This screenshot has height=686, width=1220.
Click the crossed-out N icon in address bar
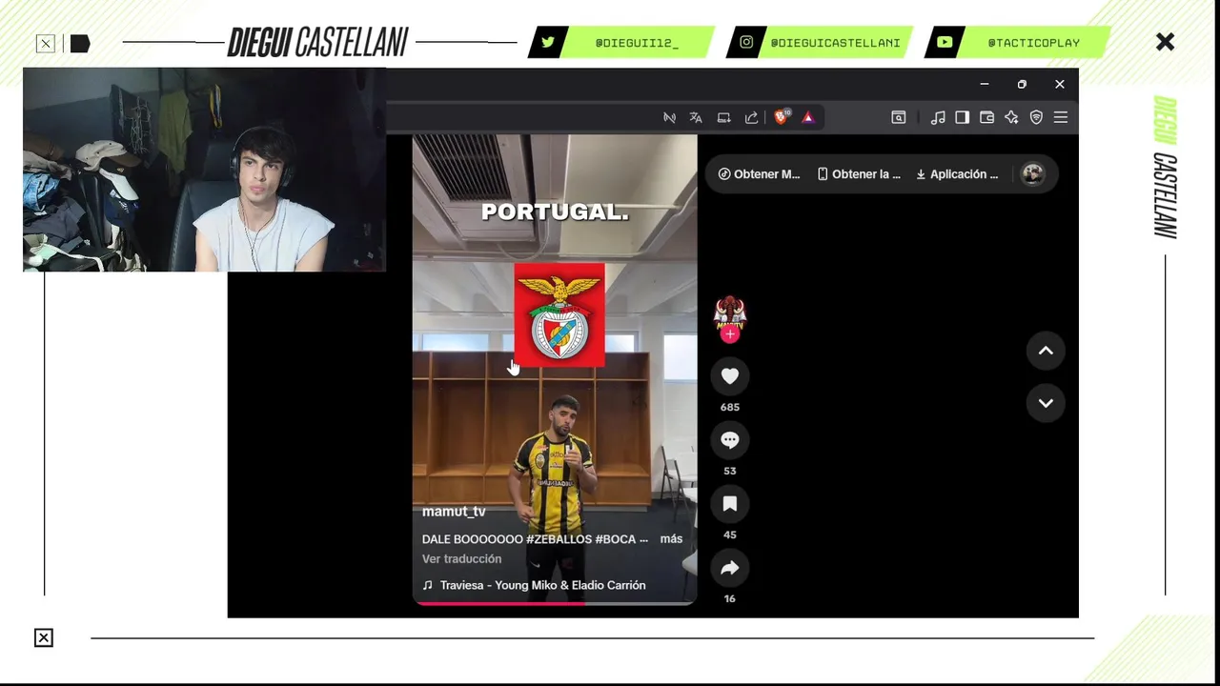click(669, 117)
